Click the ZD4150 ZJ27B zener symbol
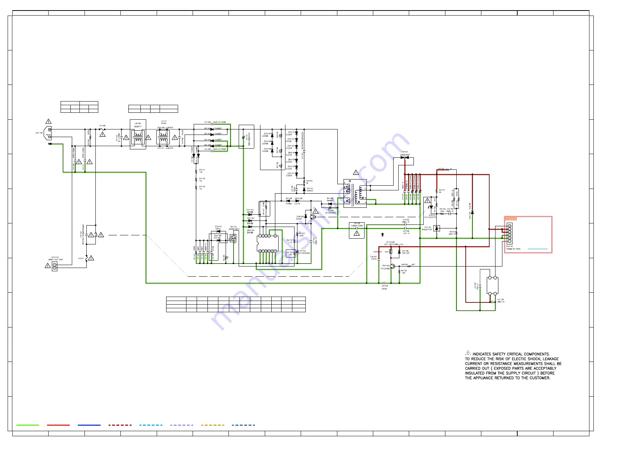The height and width of the screenshot is (458, 617). click(x=297, y=201)
